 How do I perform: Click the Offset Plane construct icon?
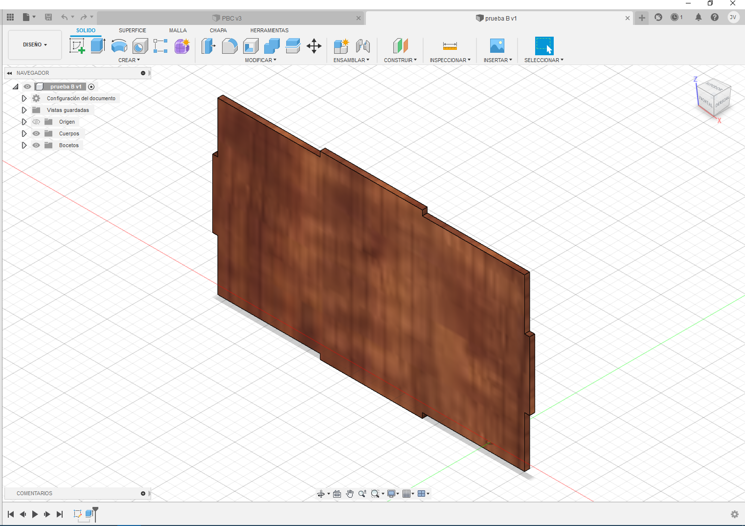[x=400, y=46]
